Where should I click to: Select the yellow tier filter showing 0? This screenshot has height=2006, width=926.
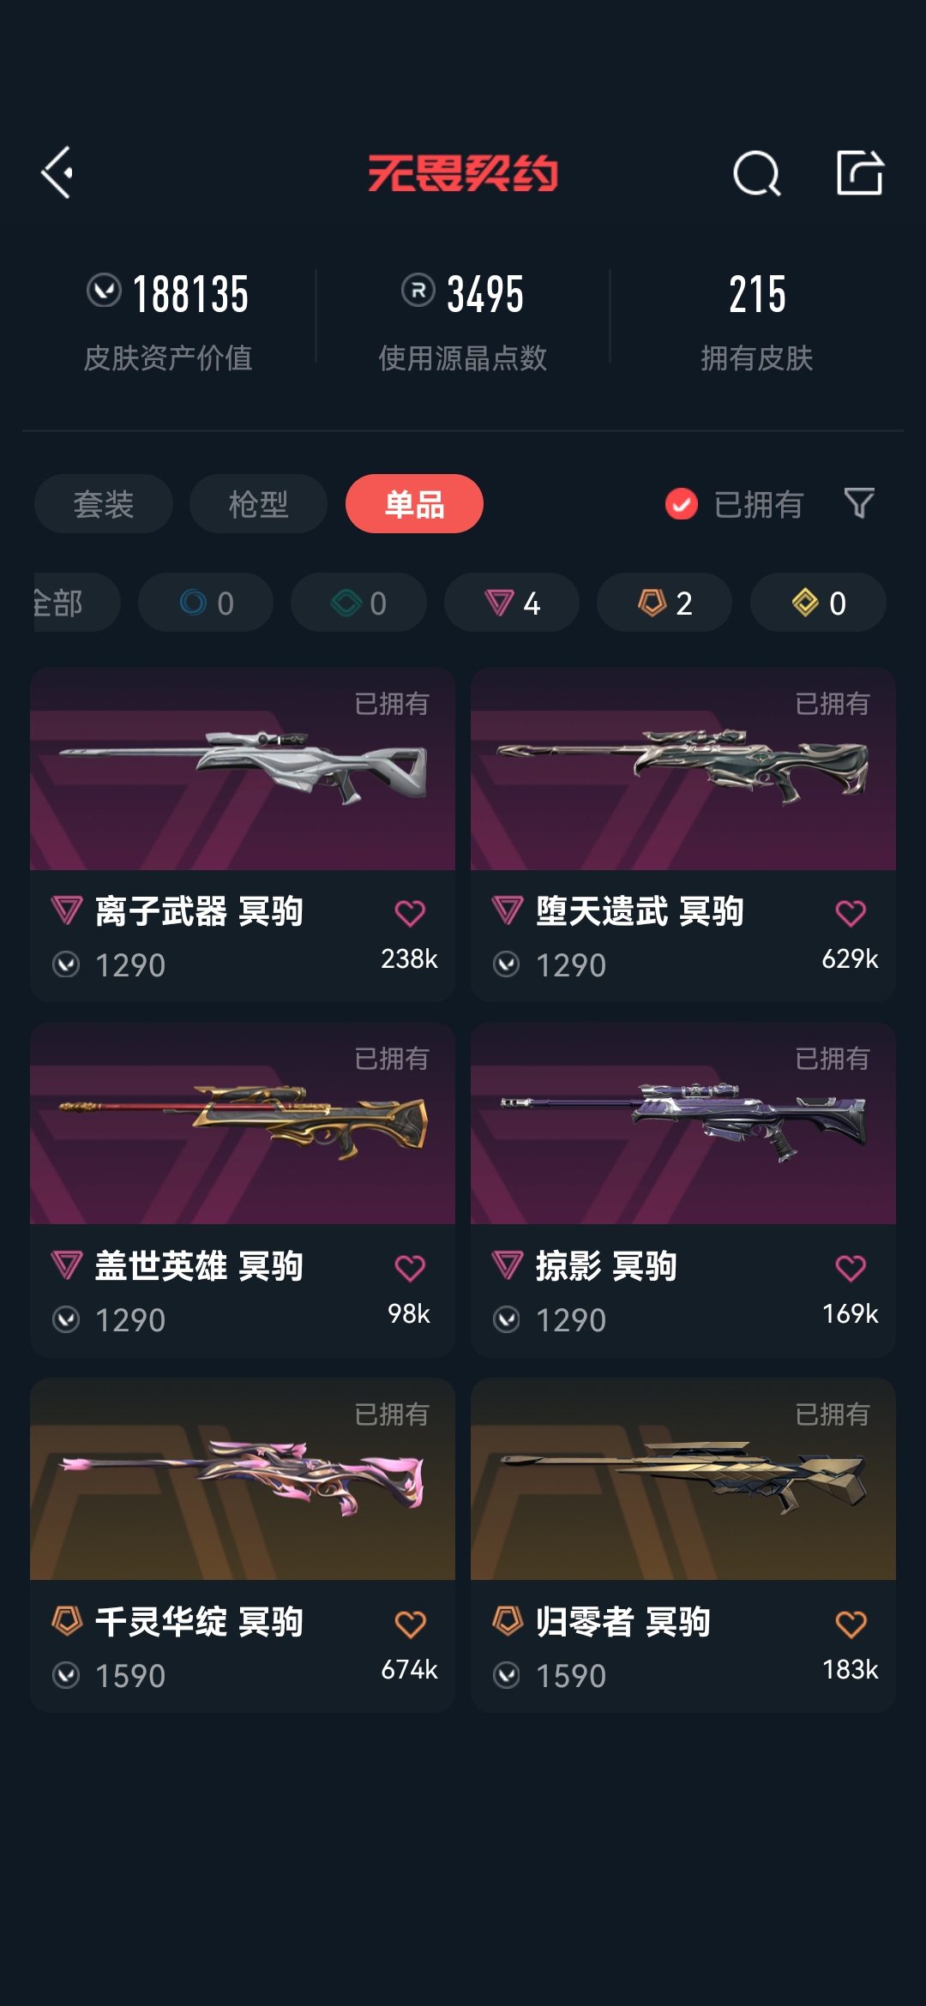(x=818, y=603)
